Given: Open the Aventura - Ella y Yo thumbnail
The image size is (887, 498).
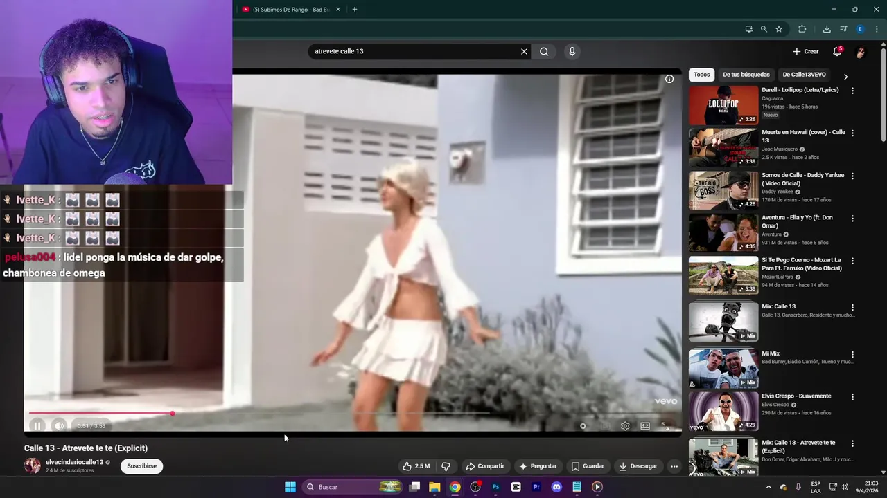Looking at the screenshot, I should tap(723, 232).
